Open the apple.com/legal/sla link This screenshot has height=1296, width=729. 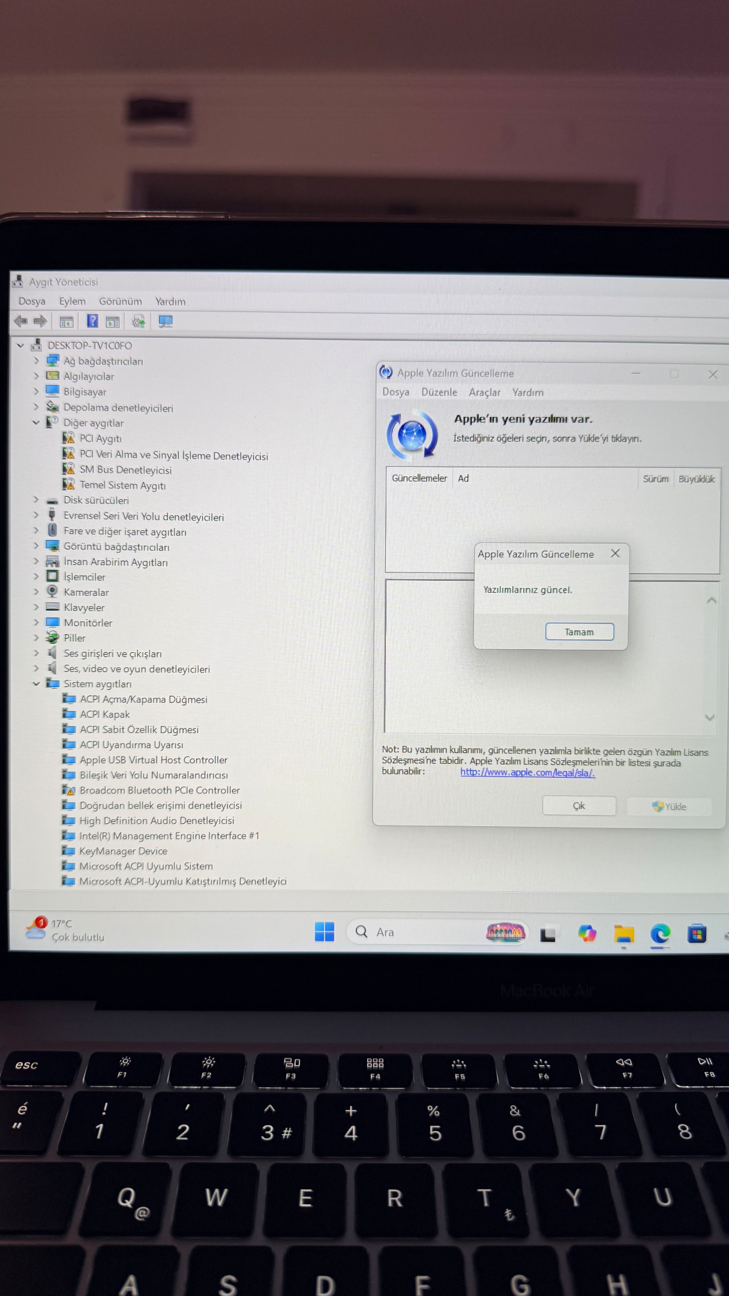[527, 773]
